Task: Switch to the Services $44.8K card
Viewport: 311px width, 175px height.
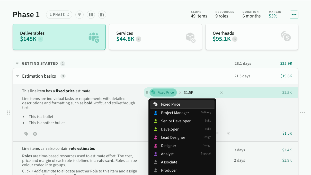Action: [155, 37]
